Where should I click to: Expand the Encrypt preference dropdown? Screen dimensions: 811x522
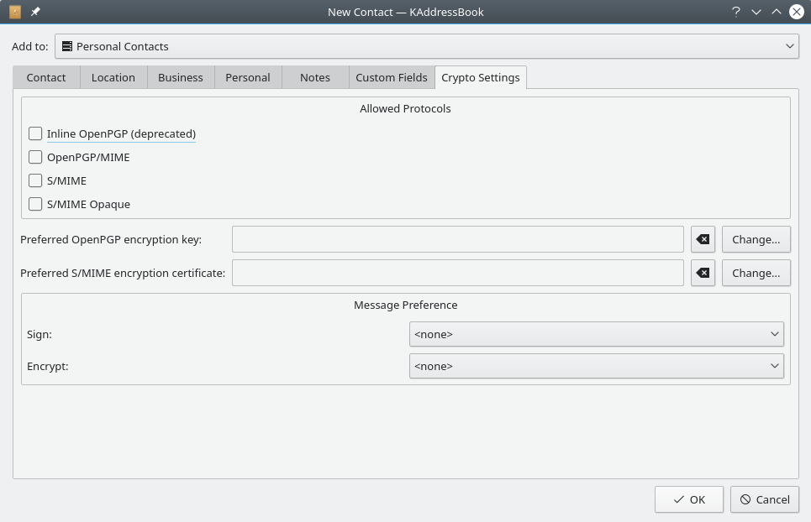(x=596, y=366)
